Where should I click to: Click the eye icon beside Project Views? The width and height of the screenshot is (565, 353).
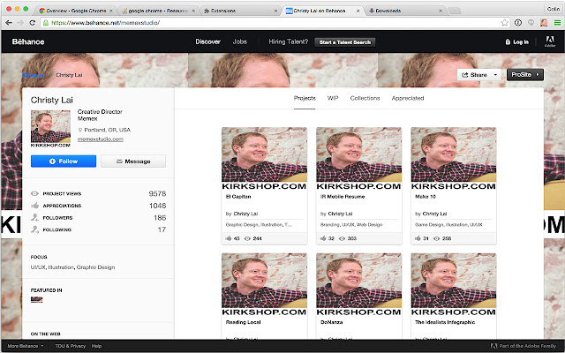(34, 193)
